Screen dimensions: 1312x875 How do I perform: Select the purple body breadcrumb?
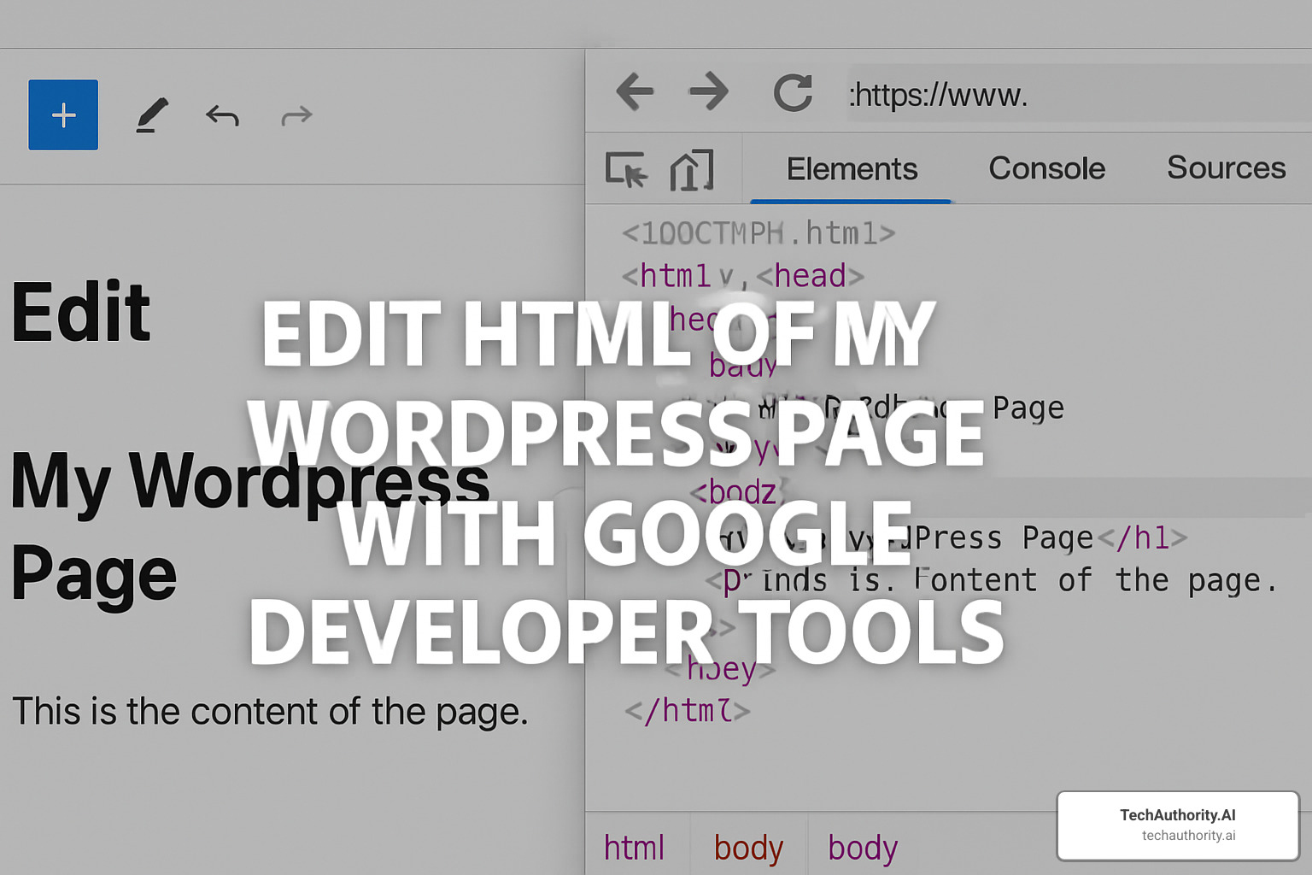click(x=863, y=848)
